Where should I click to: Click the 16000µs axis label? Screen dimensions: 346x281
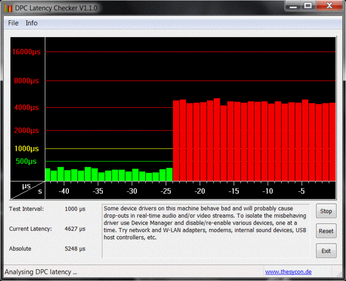pos(26,52)
